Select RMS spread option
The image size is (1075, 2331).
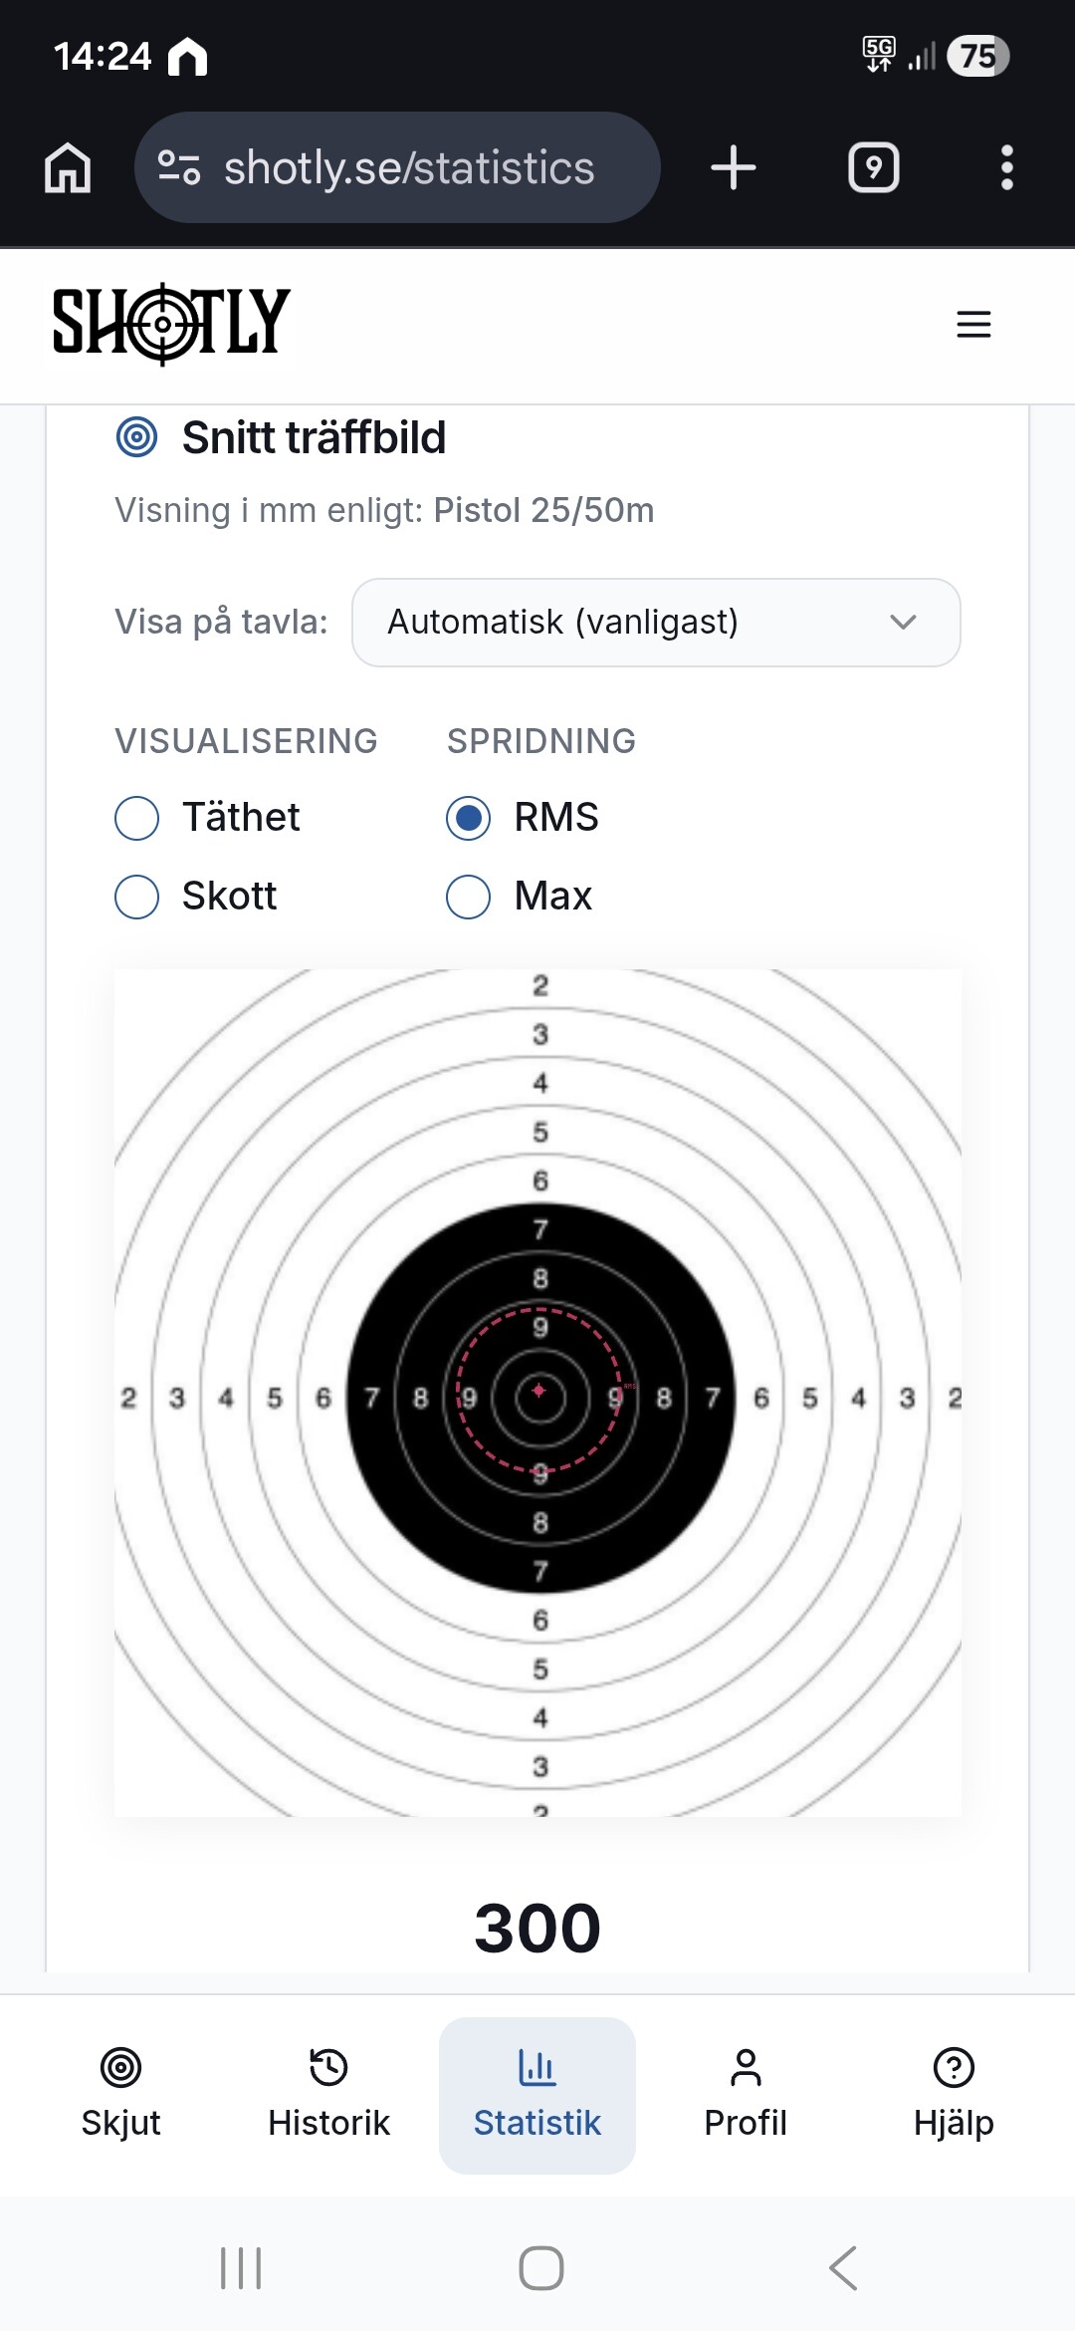[x=469, y=818]
